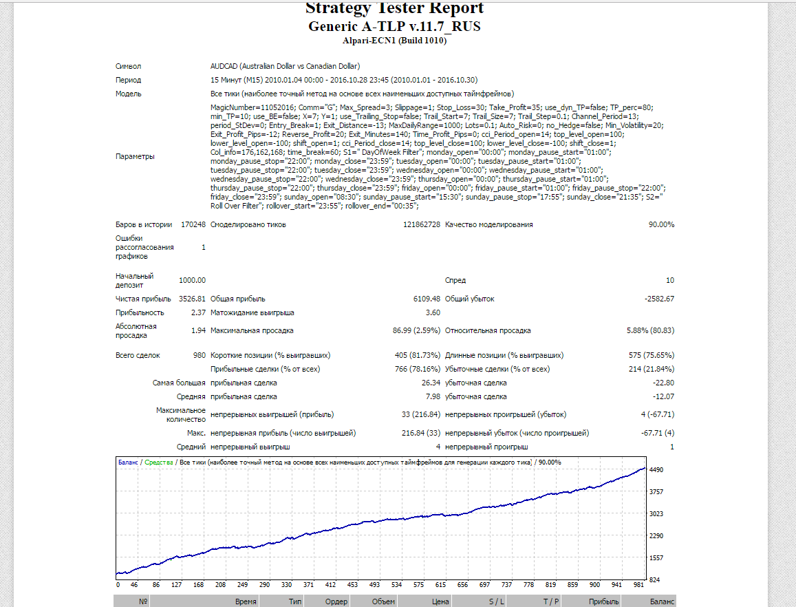
Task: Select the 7.98 average profit trade value
Action: 433,396
